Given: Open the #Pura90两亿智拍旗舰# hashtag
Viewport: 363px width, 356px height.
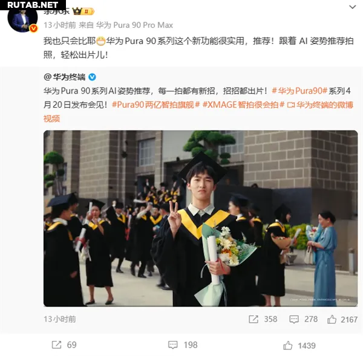Looking at the screenshot, I should click(x=156, y=105).
